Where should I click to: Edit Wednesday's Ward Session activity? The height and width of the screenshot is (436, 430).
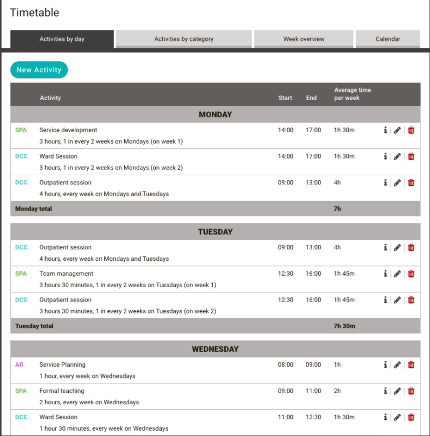398,417
